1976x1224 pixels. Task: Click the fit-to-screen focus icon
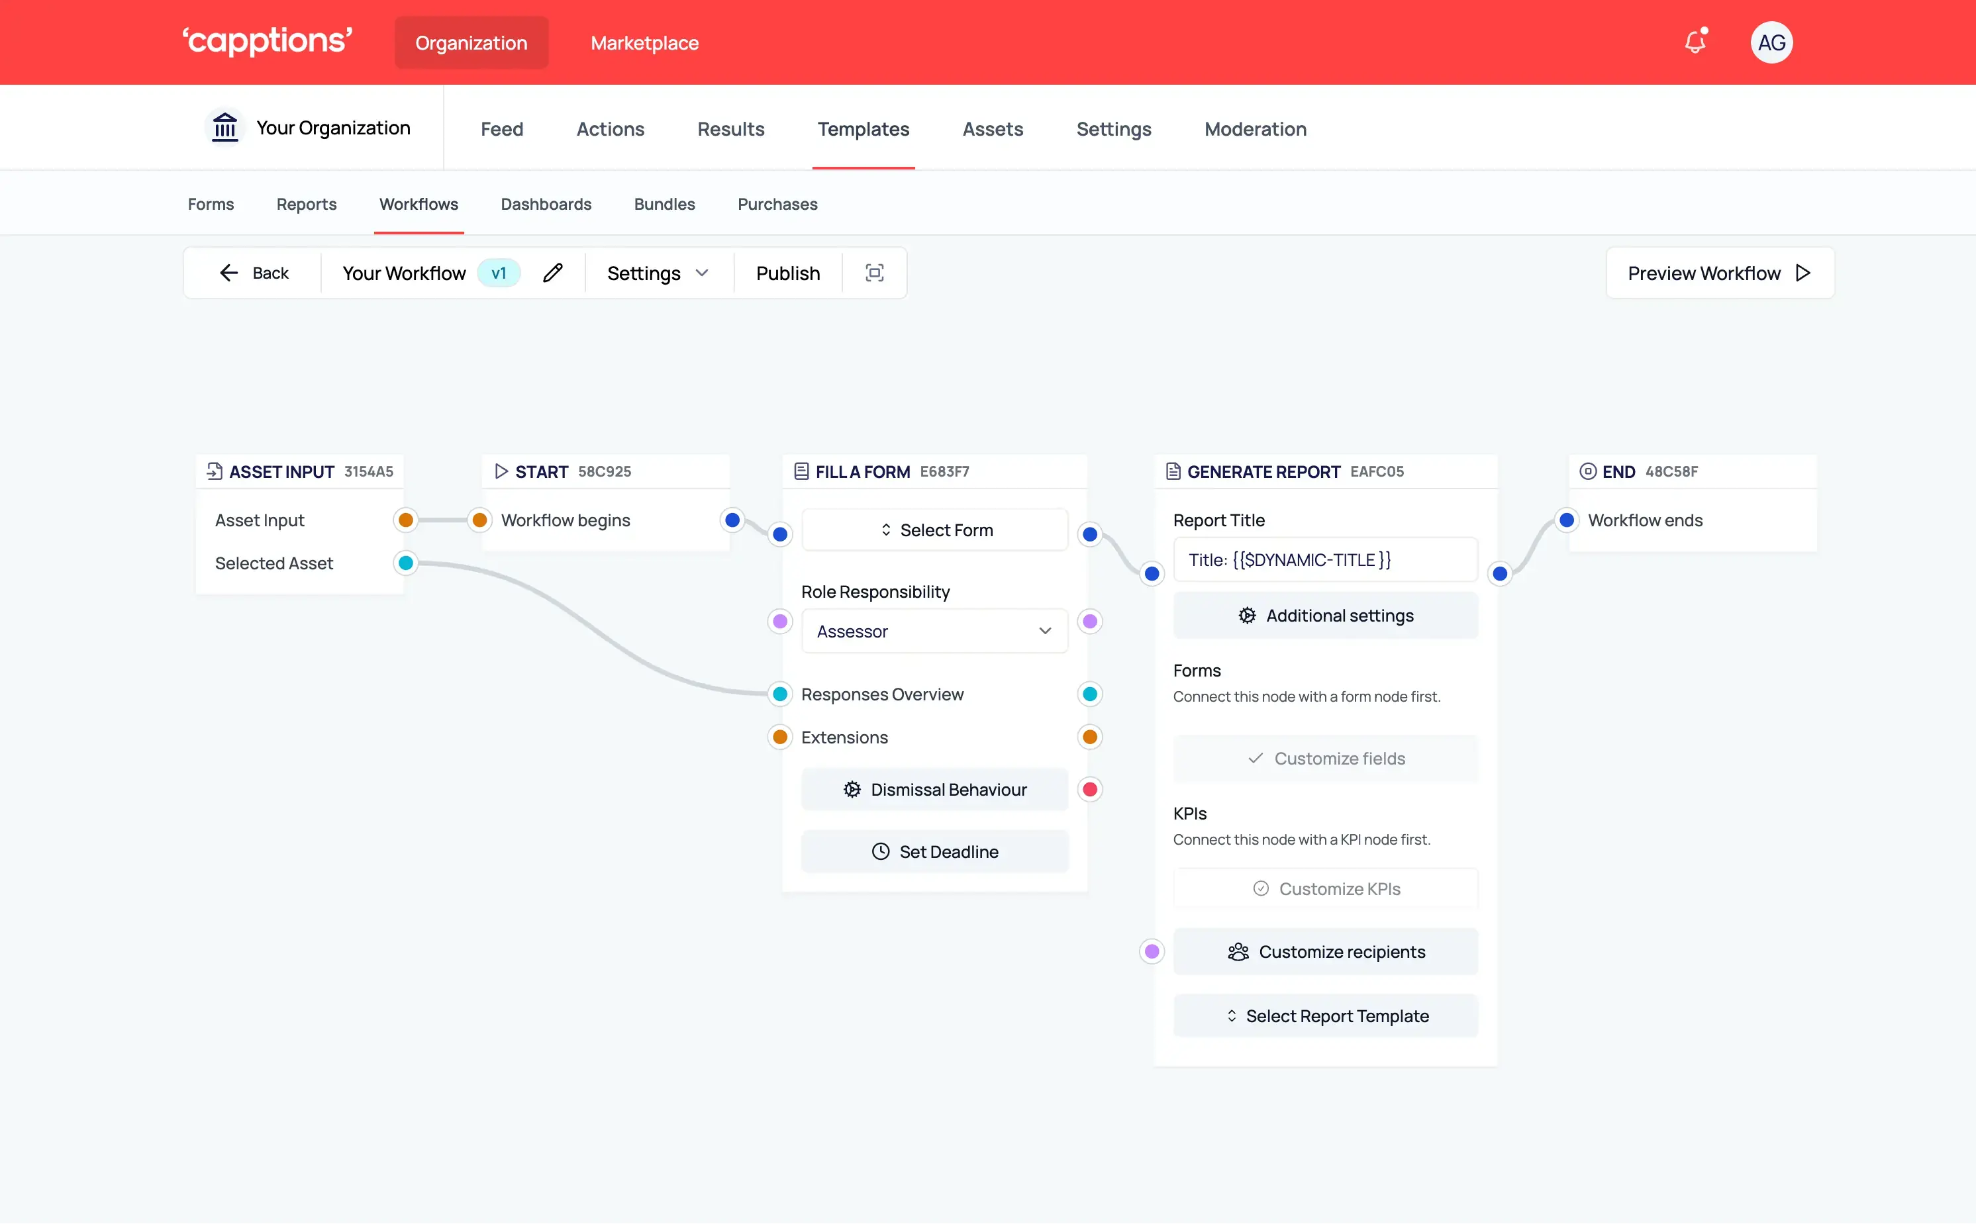coord(874,273)
